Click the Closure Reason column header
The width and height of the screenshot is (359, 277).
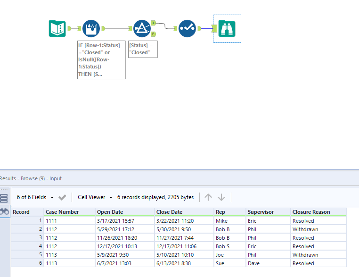[311, 212]
